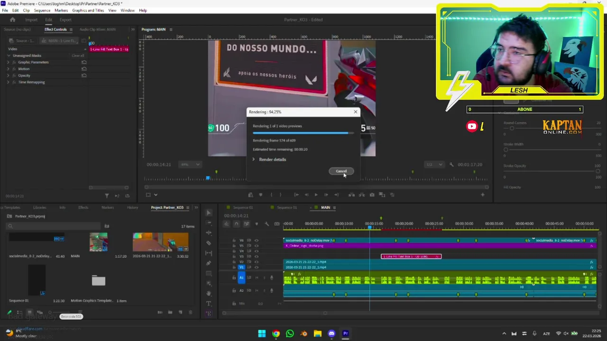This screenshot has height=341, width=607.
Task: Collapse the Unassigned Masks group
Action: (8, 55)
